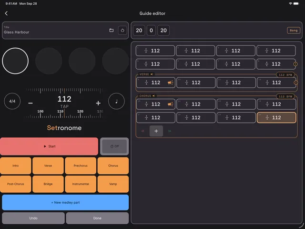Open the song folder icon beside the title
305x229 pixels.
click(x=111, y=31)
